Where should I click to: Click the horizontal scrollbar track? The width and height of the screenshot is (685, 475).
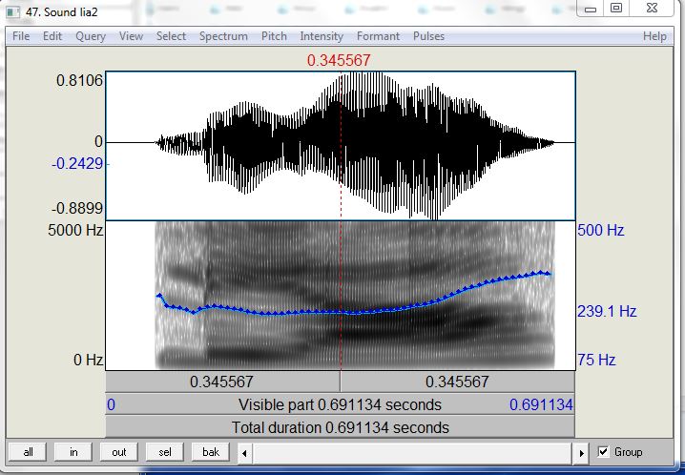point(413,453)
